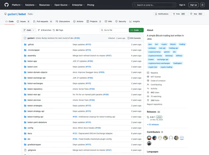This screenshot has width=209, height=155.
Task: Click the Report repository link
Action: tap(155, 104)
